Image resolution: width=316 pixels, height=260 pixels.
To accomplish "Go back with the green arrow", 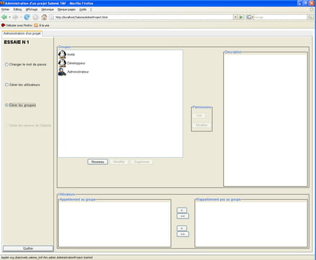I will [4, 17].
